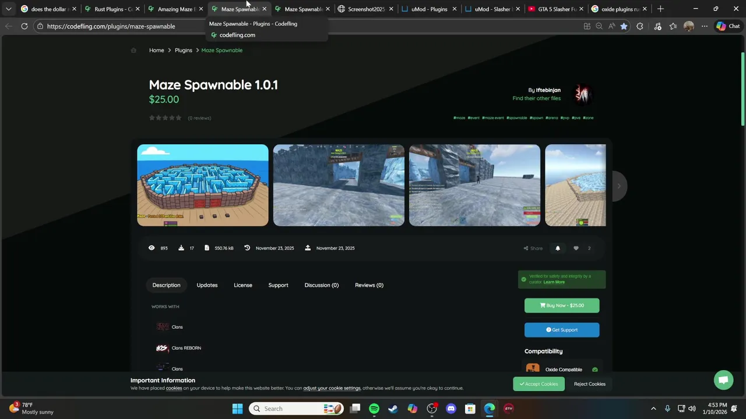
Task: Reload the page with the refresh icon
Action: (24, 26)
